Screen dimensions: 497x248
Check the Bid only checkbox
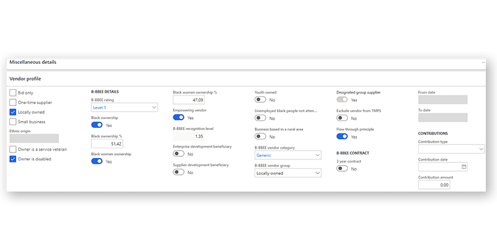[x=14, y=92]
